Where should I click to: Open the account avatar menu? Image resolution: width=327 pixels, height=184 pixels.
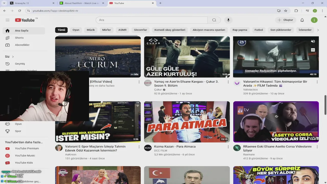tap(314, 20)
